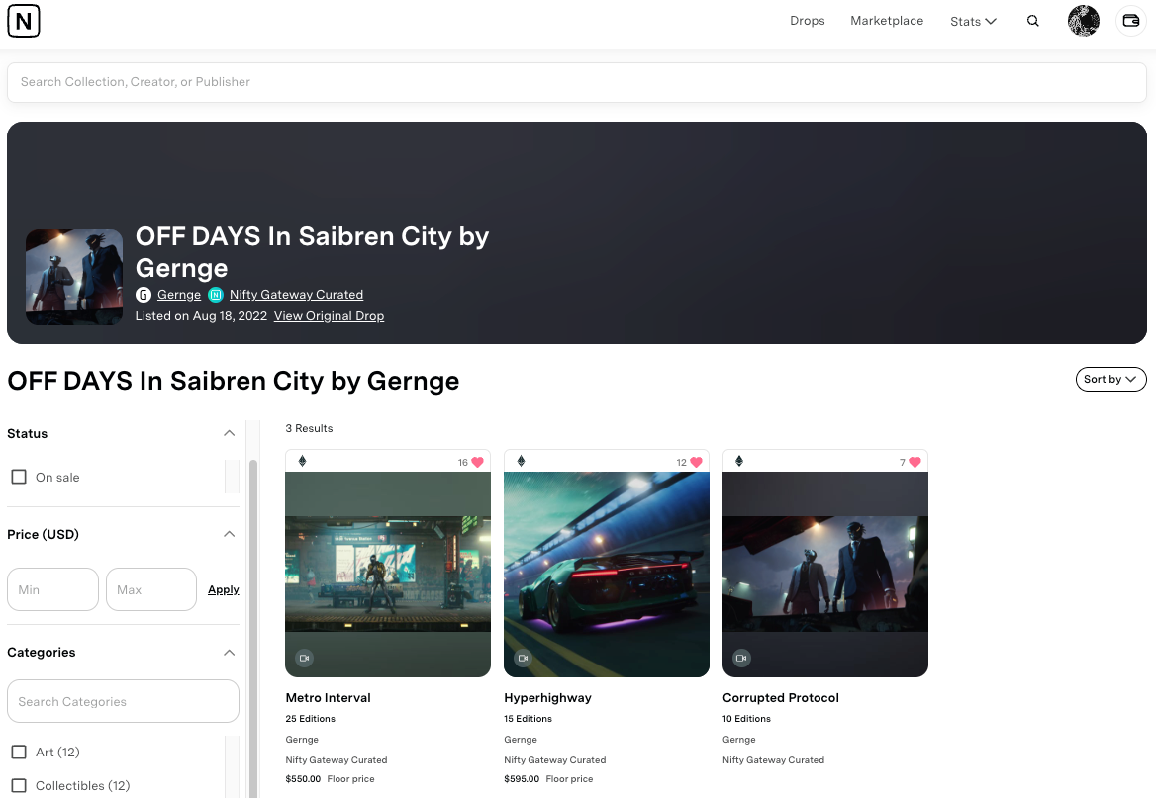
Task: Go to Nifty Gateway home logo
Action: [x=24, y=21]
